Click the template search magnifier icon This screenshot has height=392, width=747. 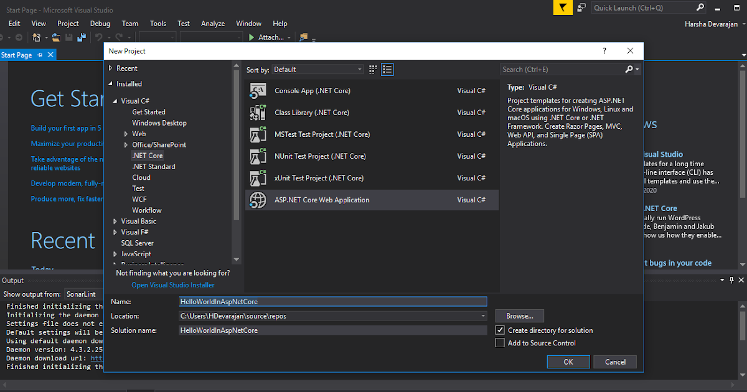(628, 69)
